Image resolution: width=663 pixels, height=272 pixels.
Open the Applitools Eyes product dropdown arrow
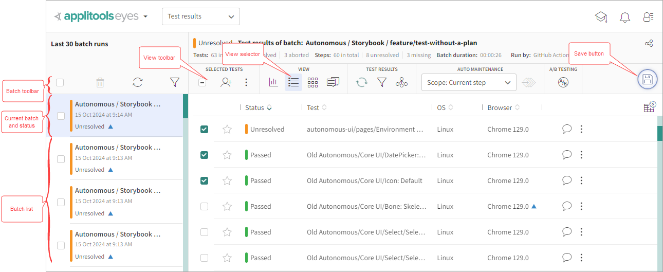coord(145,16)
